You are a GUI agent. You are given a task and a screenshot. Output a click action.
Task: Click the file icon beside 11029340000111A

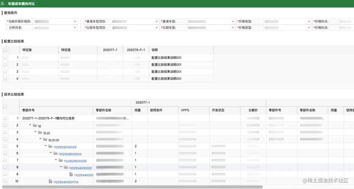[50, 181]
